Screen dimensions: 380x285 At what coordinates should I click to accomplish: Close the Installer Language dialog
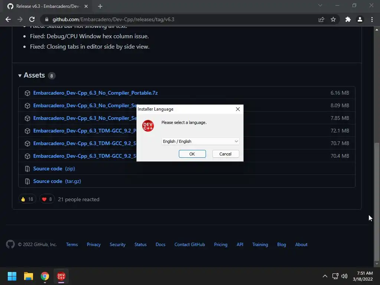(238, 109)
